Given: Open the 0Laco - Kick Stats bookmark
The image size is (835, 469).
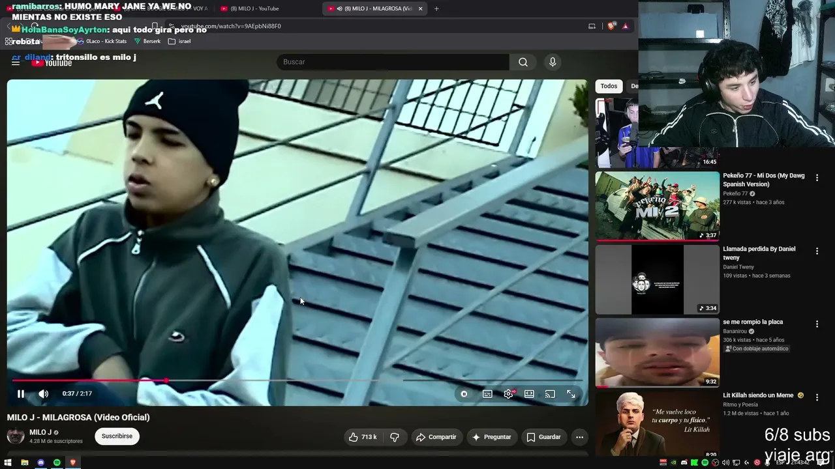Looking at the screenshot, I should (x=102, y=41).
